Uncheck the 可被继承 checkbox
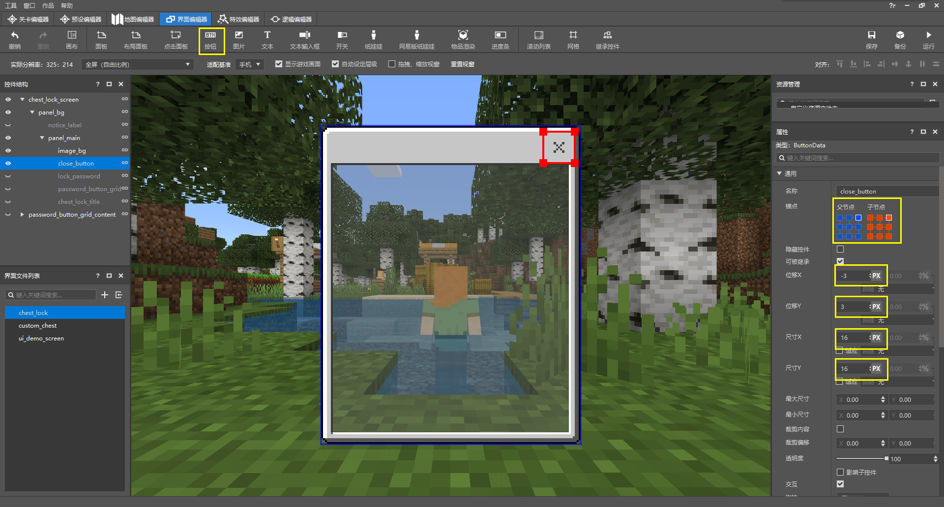The image size is (944, 507). (x=840, y=261)
